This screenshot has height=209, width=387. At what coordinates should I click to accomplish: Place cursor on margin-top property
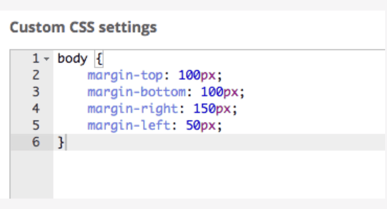coord(125,75)
